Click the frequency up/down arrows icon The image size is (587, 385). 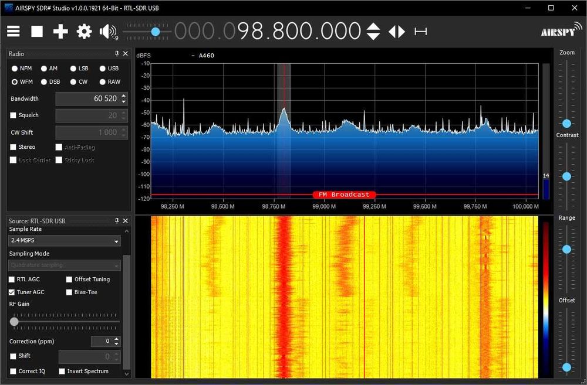pyautogui.click(x=373, y=32)
